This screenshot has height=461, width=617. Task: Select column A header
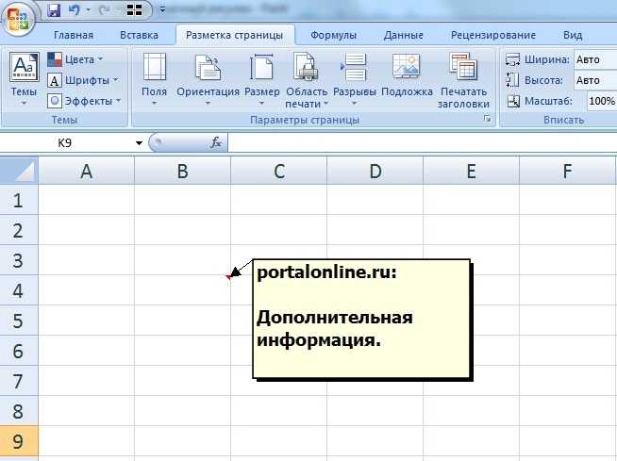(86, 171)
